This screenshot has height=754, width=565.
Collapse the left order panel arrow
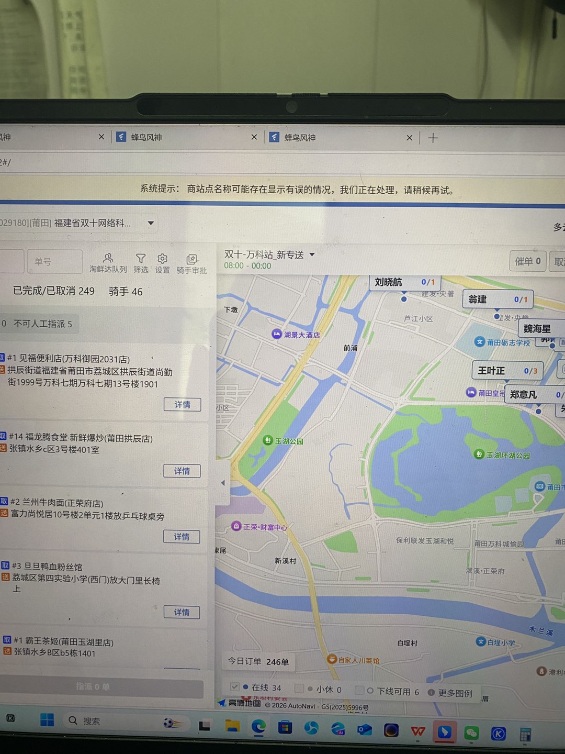pyautogui.click(x=223, y=483)
